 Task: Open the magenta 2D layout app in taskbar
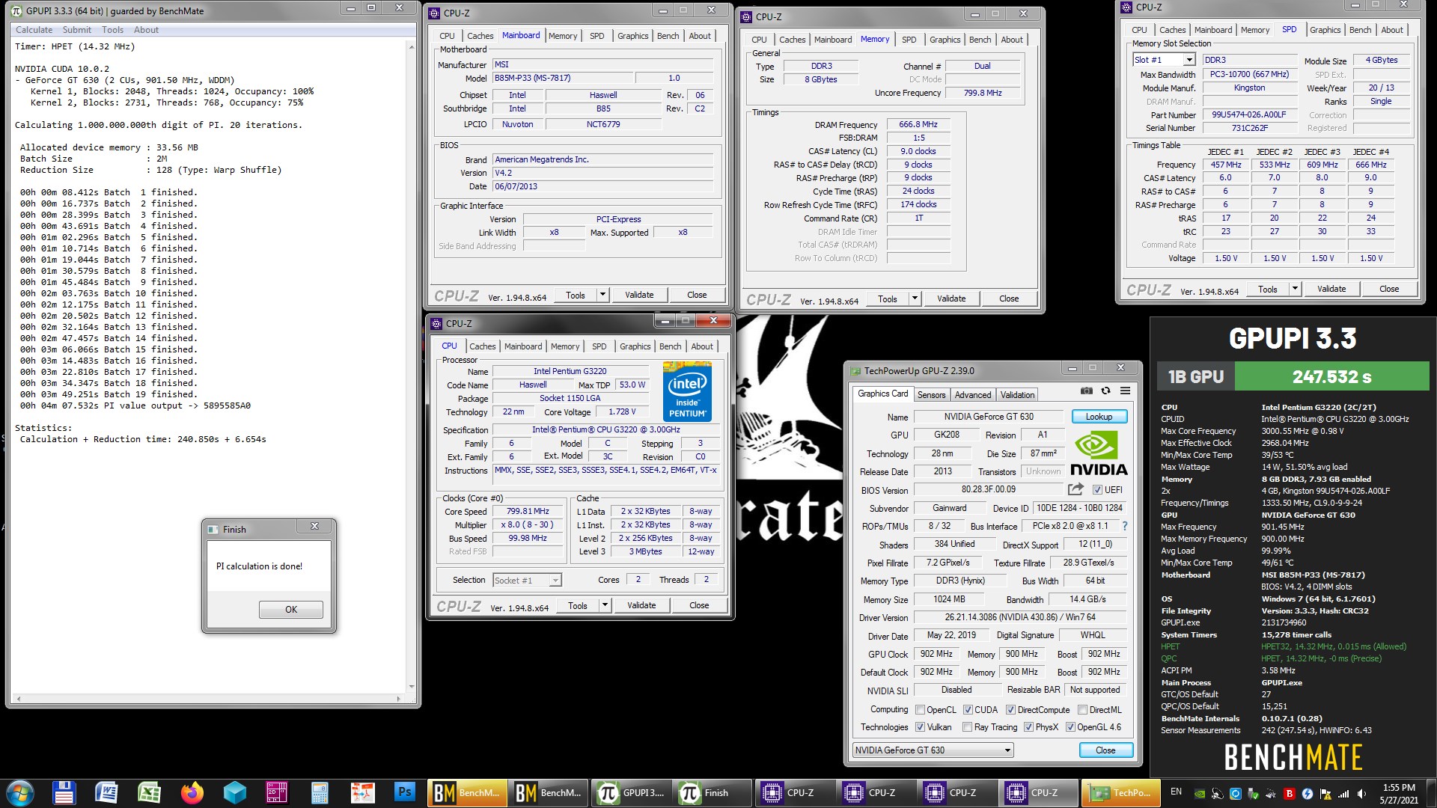click(x=277, y=792)
